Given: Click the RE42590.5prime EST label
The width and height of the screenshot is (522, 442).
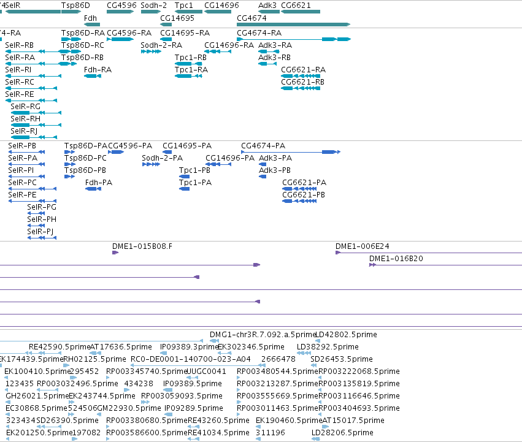Looking at the screenshot, I should [59, 347].
